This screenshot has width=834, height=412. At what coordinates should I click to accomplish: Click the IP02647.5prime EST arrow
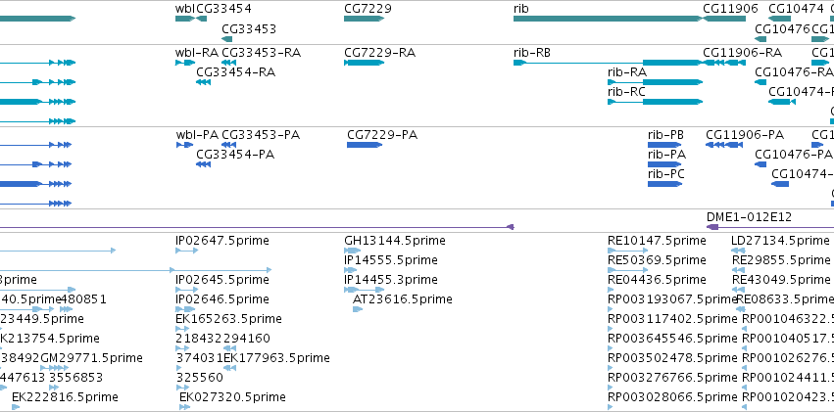pyautogui.click(x=186, y=251)
